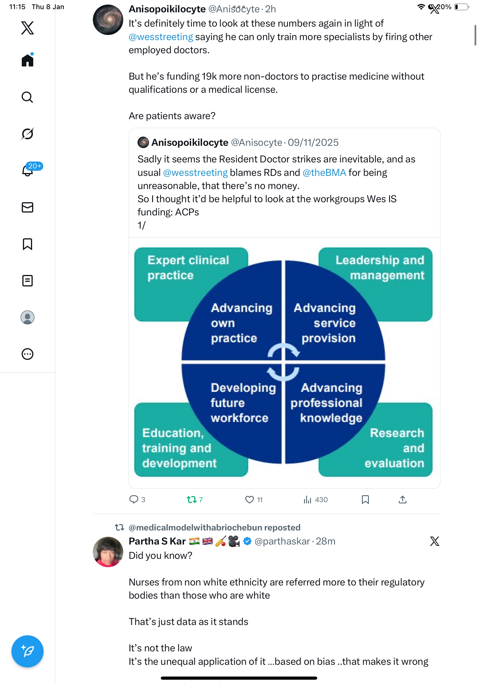
Task: Share Anisopoikilocyte's post
Action: tap(403, 500)
